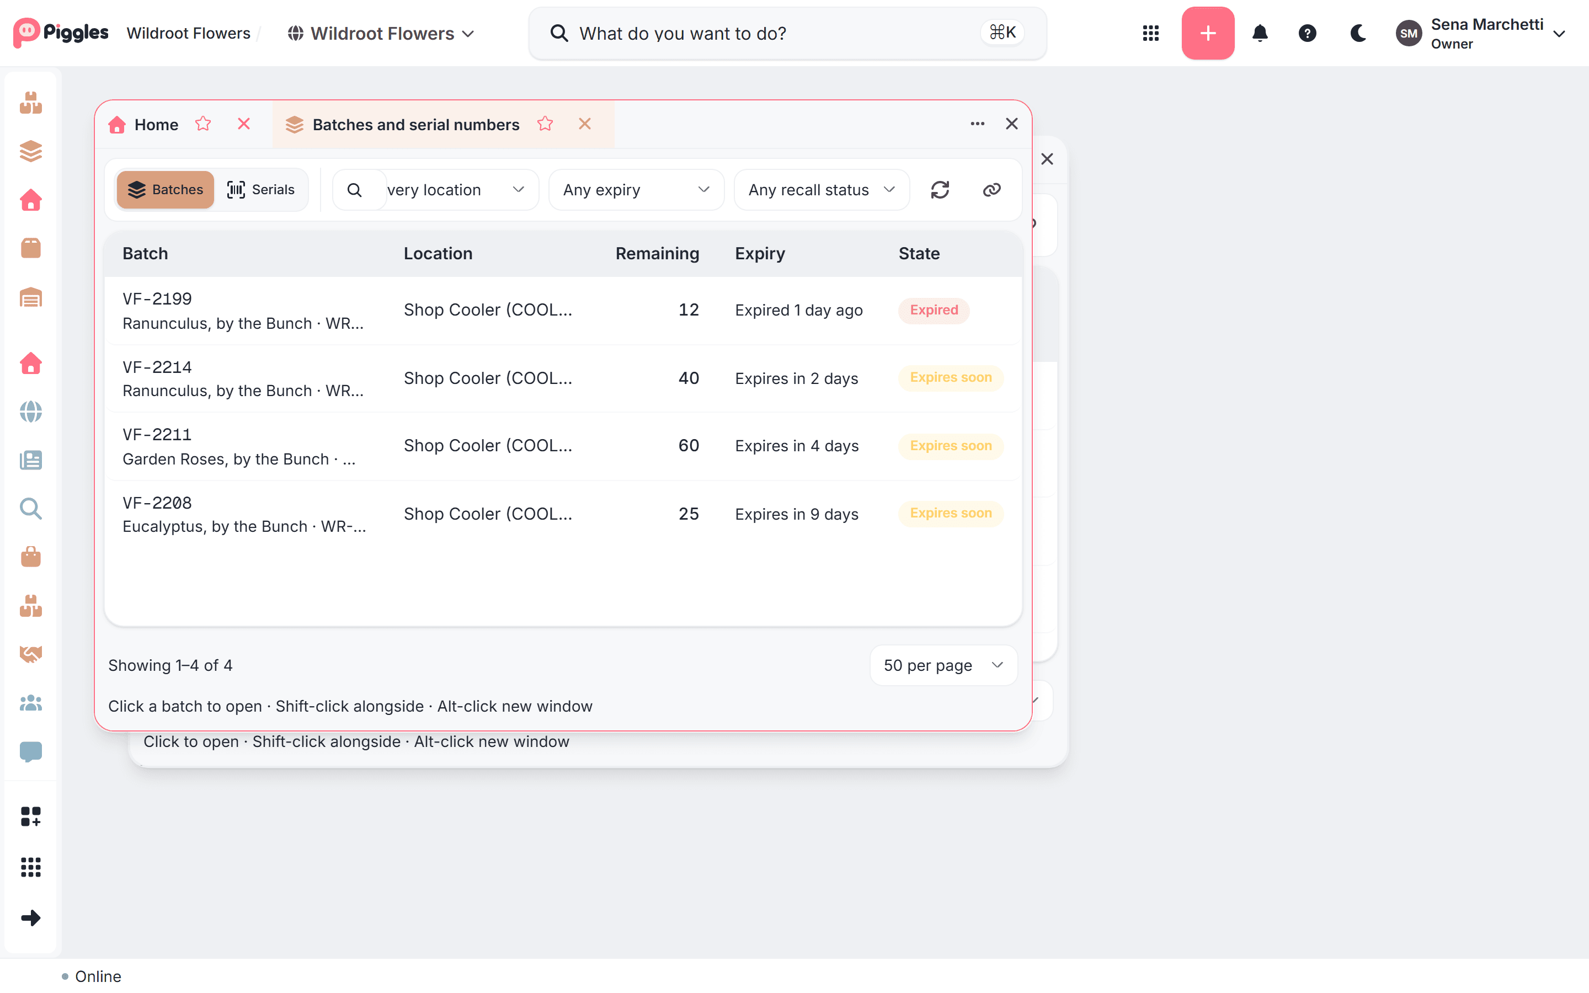Click the search magnifier icon in sidebar
The image size is (1589, 993).
pyautogui.click(x=31, y=508)
